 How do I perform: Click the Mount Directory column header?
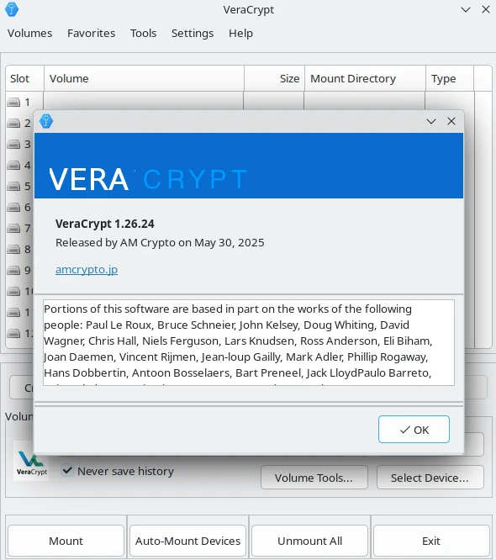point(365,78)
